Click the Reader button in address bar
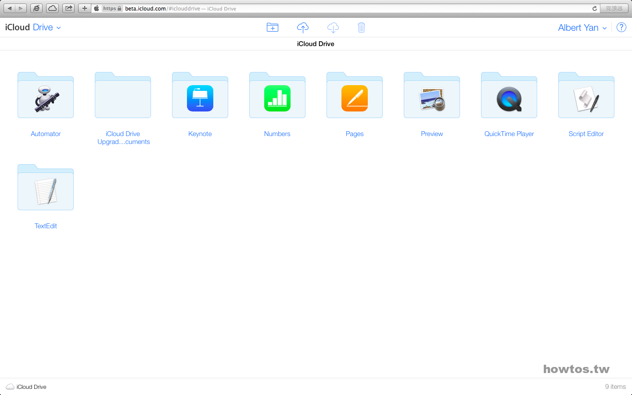Screen dimensions: 632x395 point(614,8)
